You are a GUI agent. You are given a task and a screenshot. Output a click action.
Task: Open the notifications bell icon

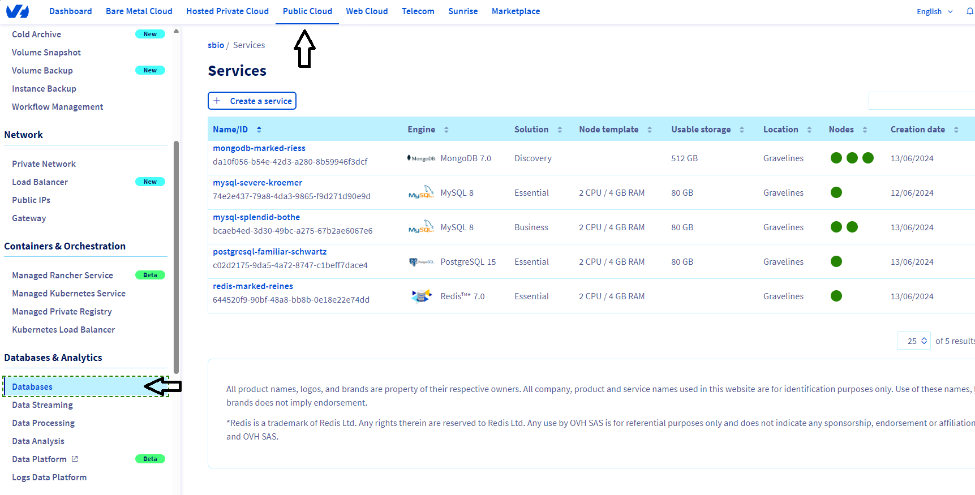[970, 11]
